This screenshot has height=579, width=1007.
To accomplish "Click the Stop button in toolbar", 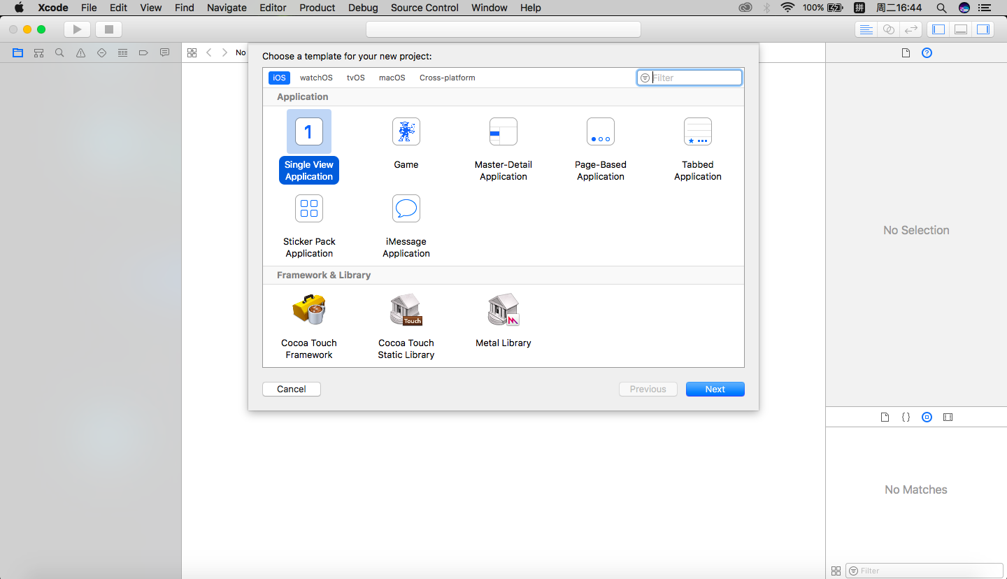I will (108, 29).
